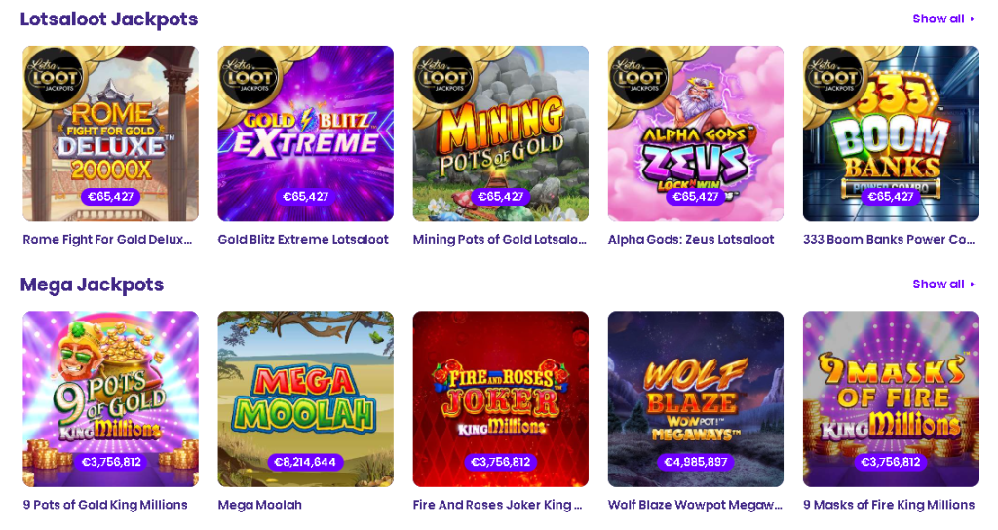This screenshot has height=530, width=998.
Task: Open the Mega Moolah game thumbnail
Action: [305, 398]
